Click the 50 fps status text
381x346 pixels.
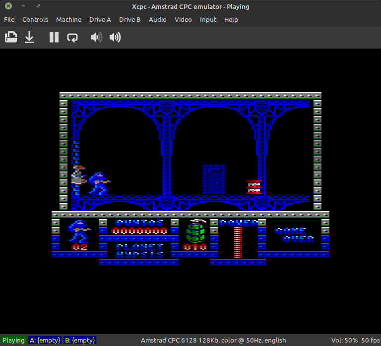click(371, 340)
